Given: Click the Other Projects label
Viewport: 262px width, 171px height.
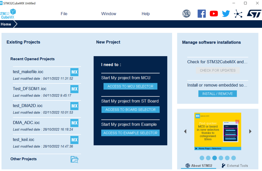Looking at the screenshot, I should [24, 159].
